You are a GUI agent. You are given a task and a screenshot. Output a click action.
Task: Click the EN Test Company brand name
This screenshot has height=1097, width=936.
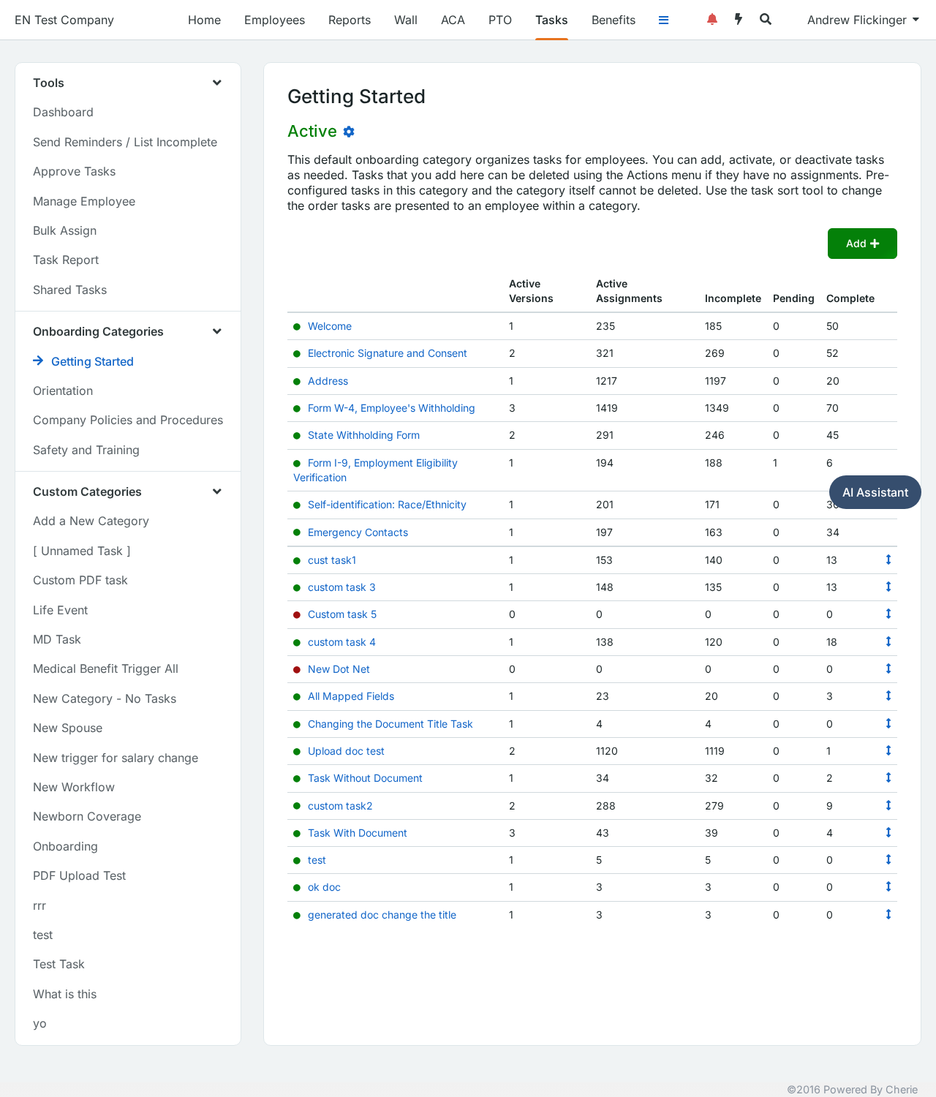64,20
